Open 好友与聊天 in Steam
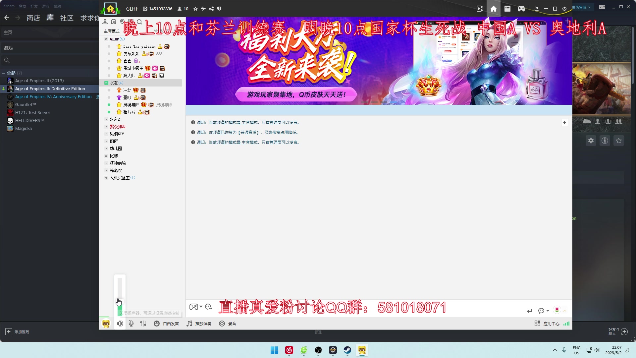Viewport: 636px width, 358px height. pyautogui.click(x=618, y=331)
